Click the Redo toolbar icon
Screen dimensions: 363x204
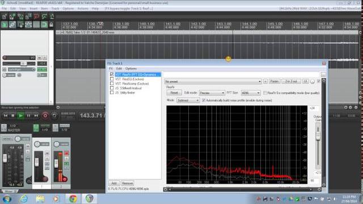(x=44, y=16)
